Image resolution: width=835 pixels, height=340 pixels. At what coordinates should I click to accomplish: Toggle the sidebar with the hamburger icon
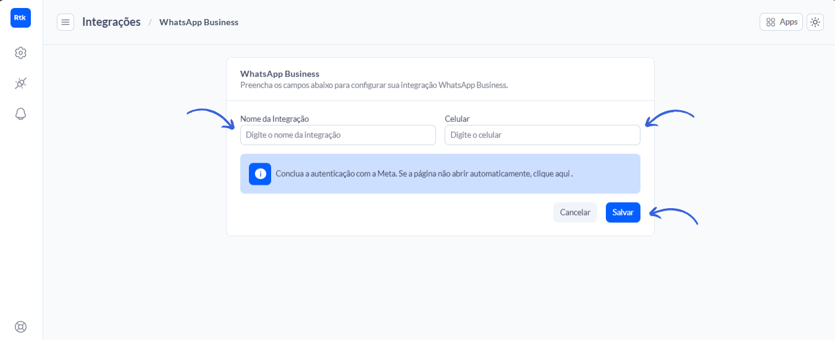coord(65,22)
